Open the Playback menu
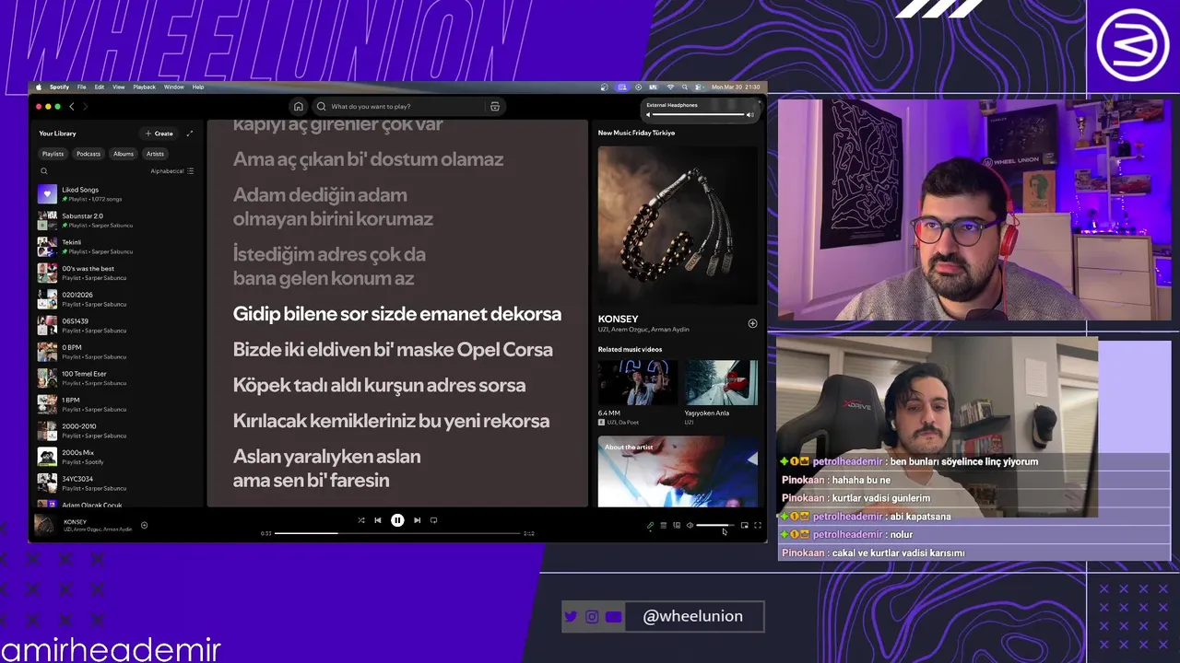 tap(144, 87)
